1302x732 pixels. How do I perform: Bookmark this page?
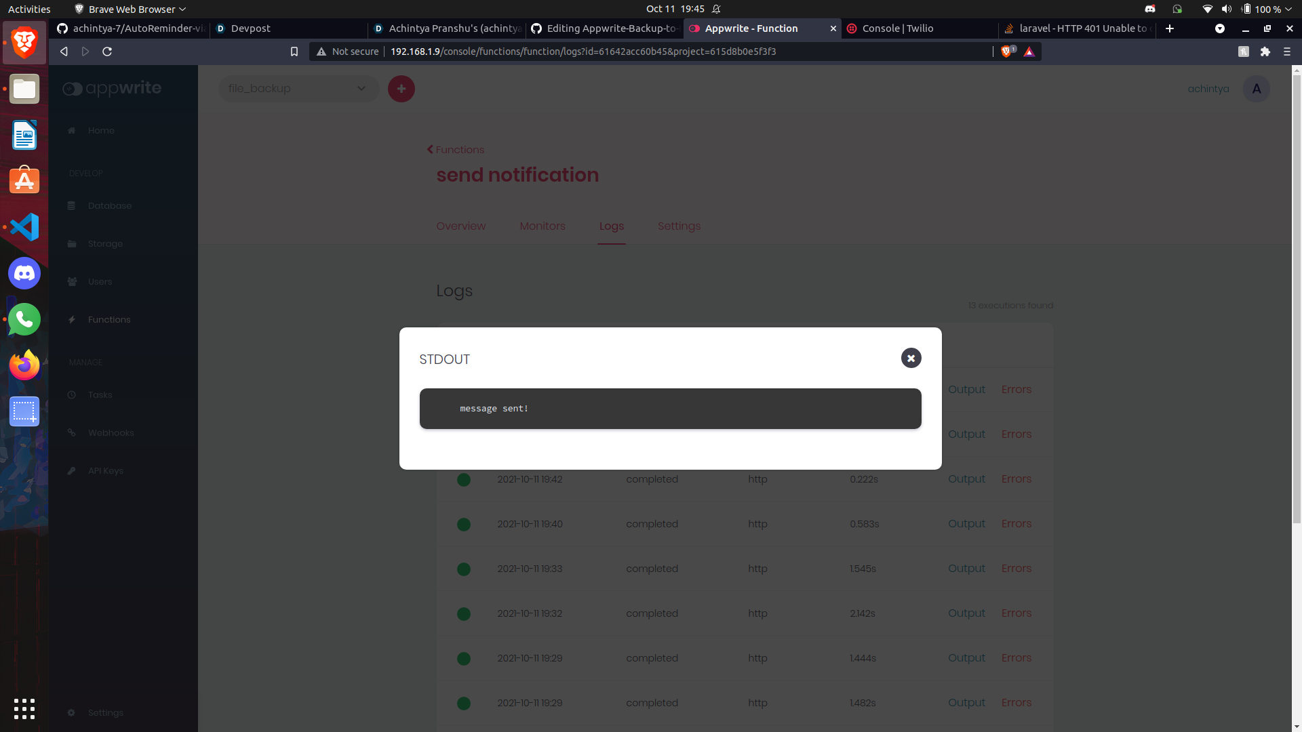(x=294, y=52)
